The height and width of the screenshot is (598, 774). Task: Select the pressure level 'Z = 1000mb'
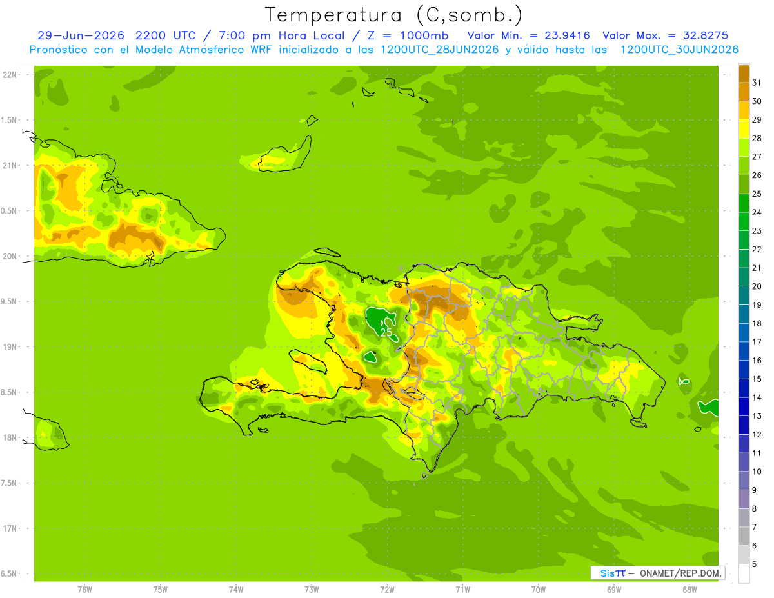coord(408,35)
